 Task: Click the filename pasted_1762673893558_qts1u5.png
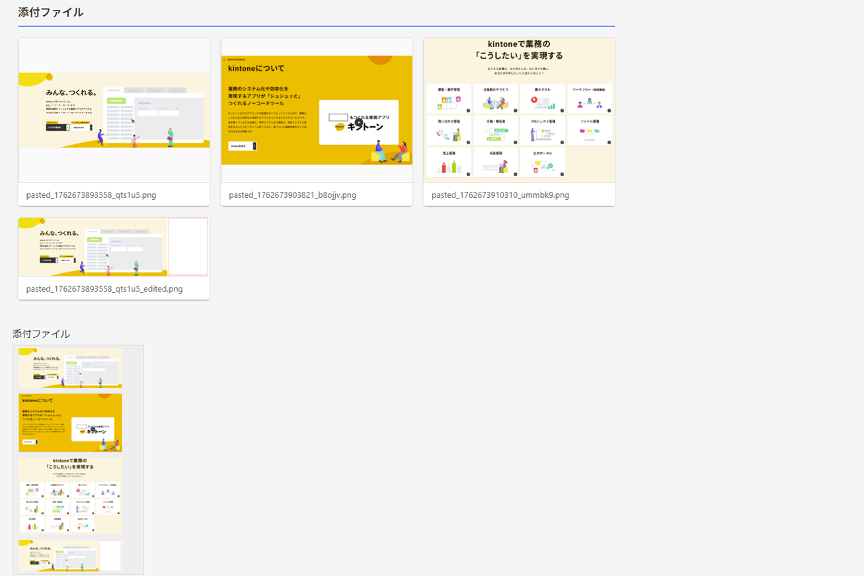tap(91, 195)
